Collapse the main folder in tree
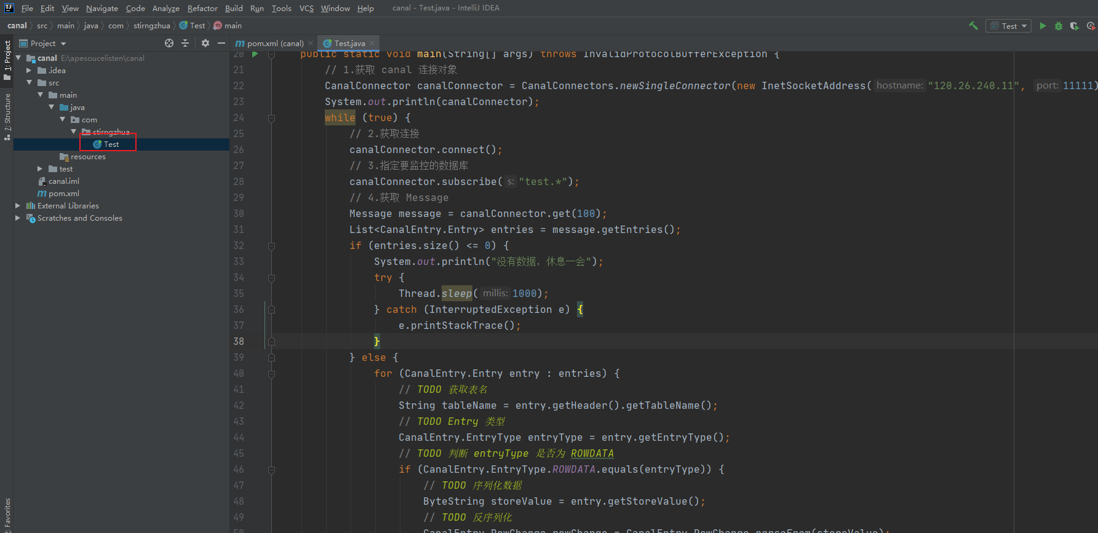Viewport: 1098px width, 533px height. pyautogui.click(x=40, y=95)
